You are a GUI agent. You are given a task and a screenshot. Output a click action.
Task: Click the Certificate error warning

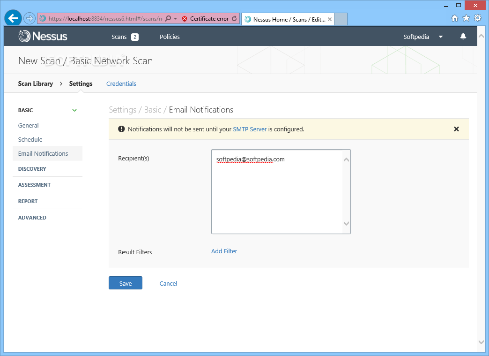point(206,19)
